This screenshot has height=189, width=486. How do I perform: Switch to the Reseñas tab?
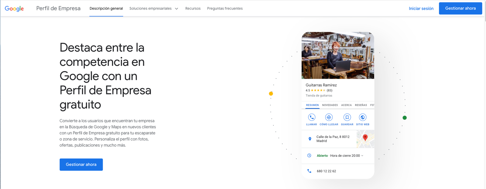pyautogui.click(x=361, y=105)
